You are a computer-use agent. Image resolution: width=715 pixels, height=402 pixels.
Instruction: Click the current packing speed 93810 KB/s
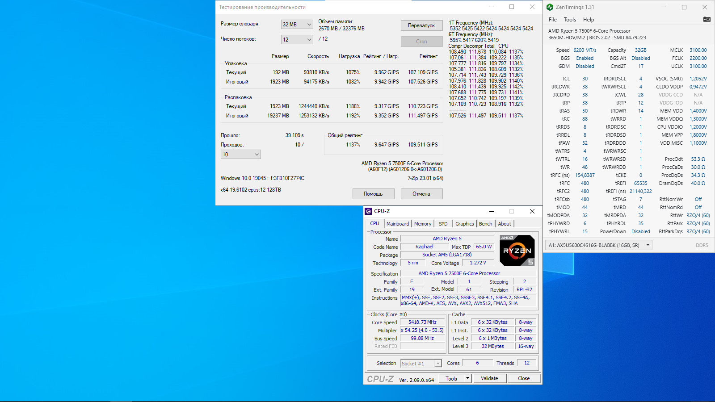coord(316,72)
